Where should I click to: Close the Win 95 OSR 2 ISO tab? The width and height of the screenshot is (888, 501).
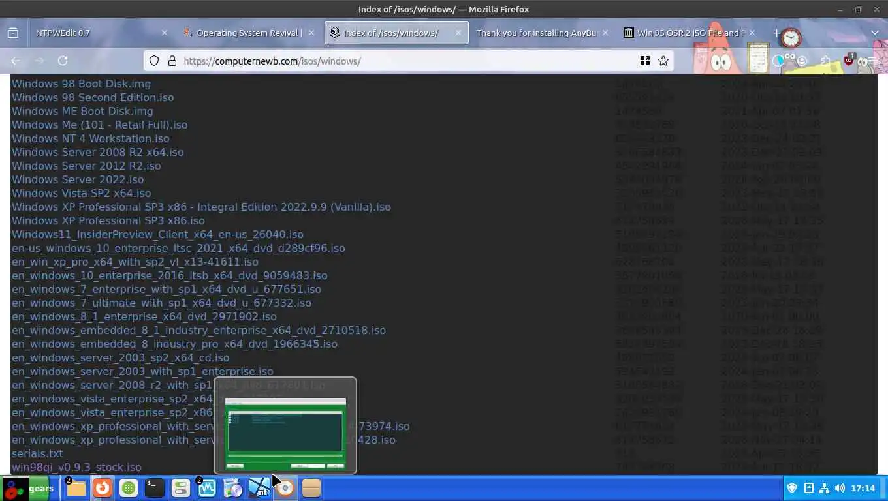[x=753, y=33]
